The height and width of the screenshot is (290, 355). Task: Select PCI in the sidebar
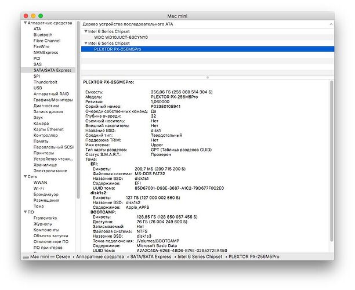37,58
